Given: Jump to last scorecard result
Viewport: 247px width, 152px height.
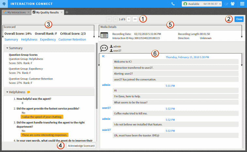Looking at the screenshot, I should tap(135, 19).
